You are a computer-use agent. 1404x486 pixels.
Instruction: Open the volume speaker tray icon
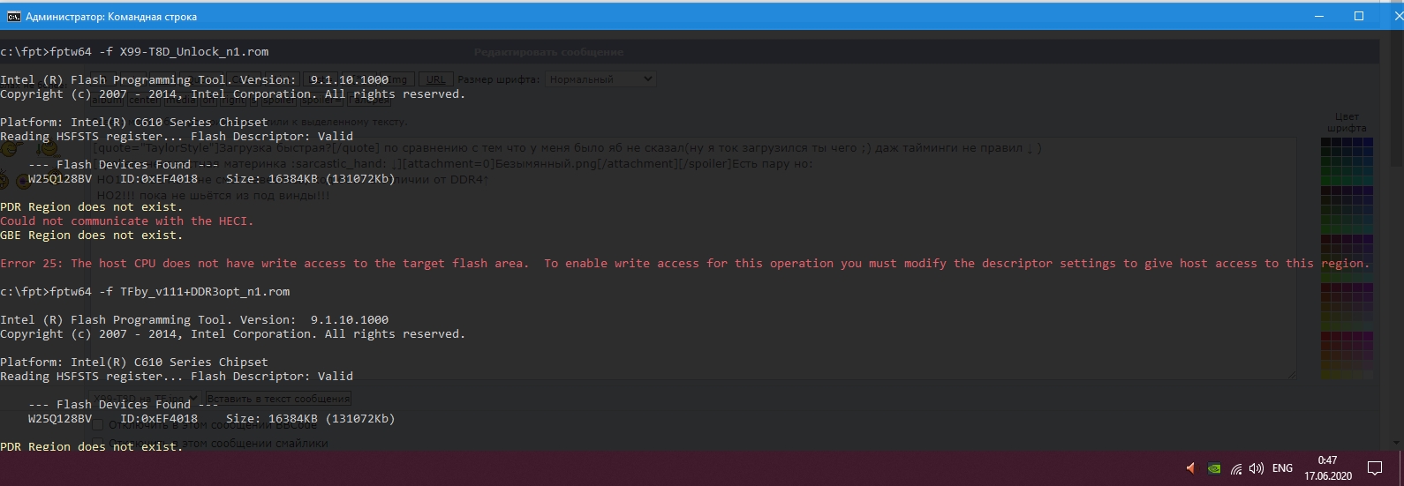1256,468
